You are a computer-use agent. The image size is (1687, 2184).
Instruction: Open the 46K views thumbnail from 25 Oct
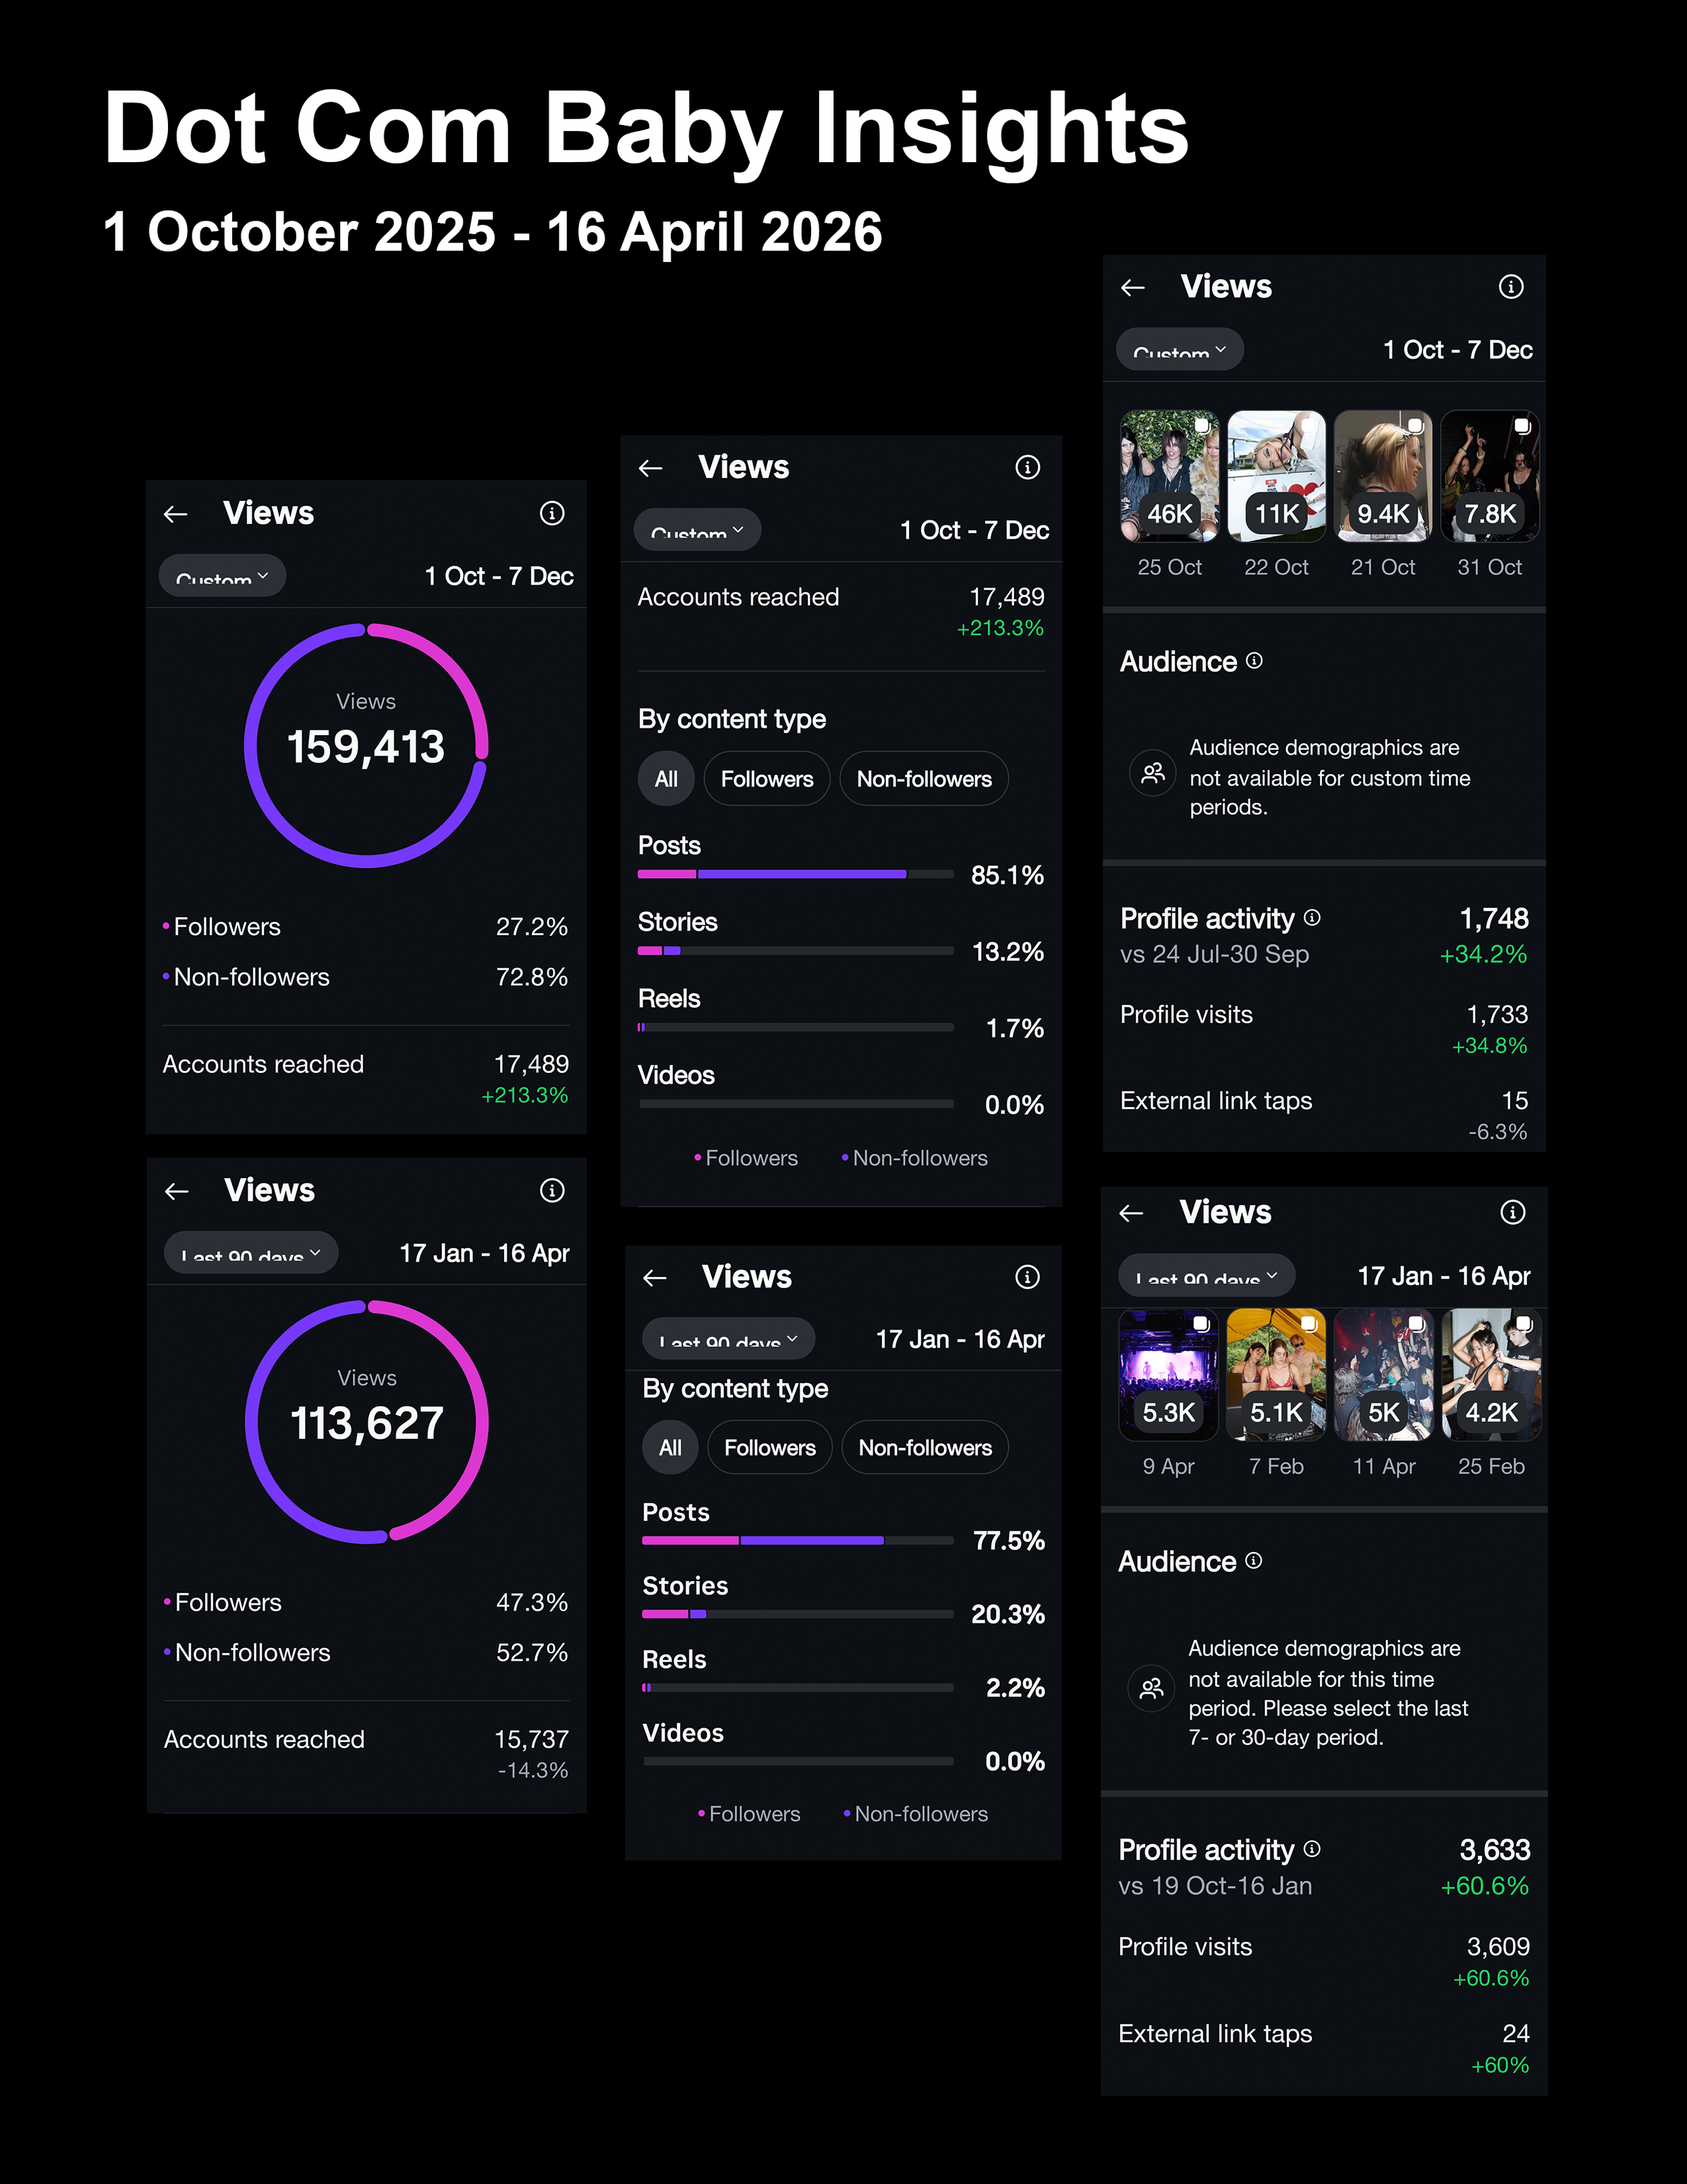(x=1169, y=476)
